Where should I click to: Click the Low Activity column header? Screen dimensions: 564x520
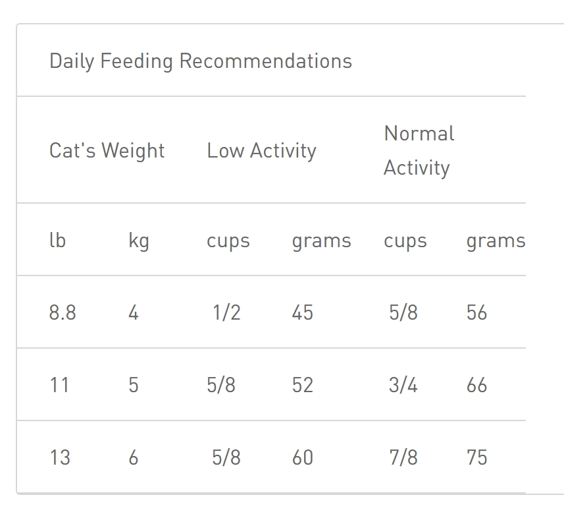261,151
